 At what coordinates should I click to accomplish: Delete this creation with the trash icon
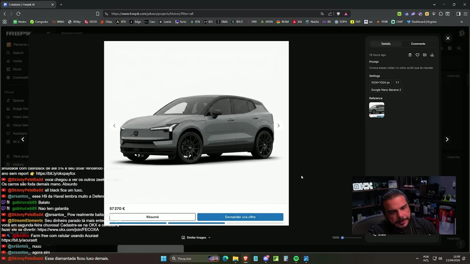410,55
